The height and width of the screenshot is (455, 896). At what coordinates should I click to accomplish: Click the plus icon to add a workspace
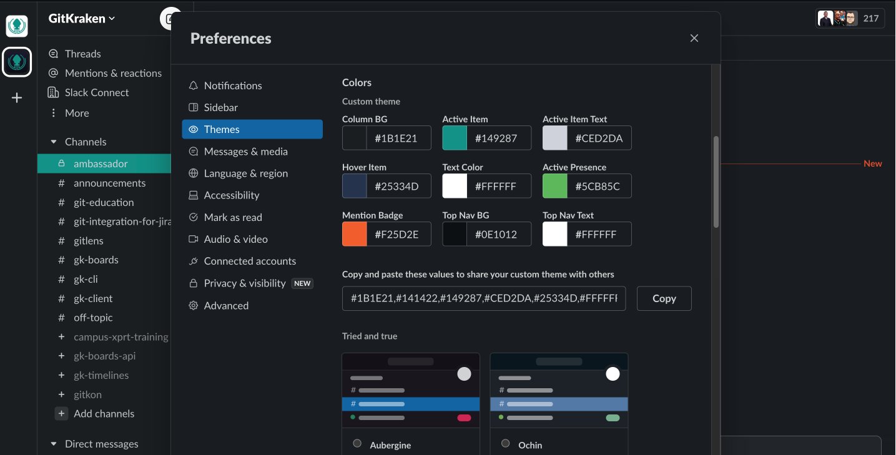(x=17, y=97)
